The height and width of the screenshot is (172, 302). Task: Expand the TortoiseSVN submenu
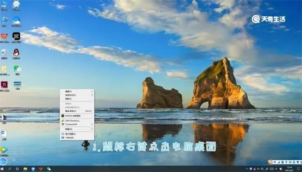77,124
